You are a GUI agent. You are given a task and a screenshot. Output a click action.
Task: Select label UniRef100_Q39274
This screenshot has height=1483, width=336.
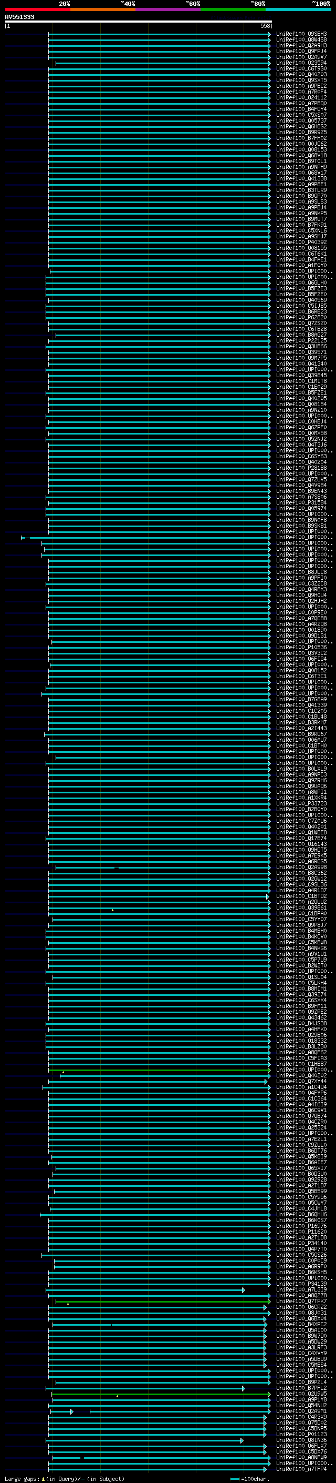coord(301,995)
